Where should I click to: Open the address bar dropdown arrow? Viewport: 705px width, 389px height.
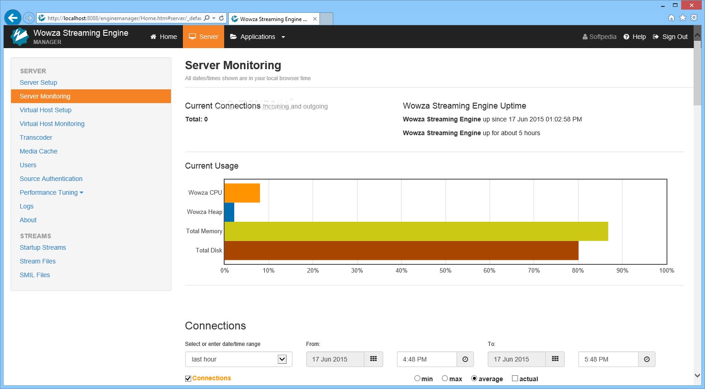click(214, 18)
